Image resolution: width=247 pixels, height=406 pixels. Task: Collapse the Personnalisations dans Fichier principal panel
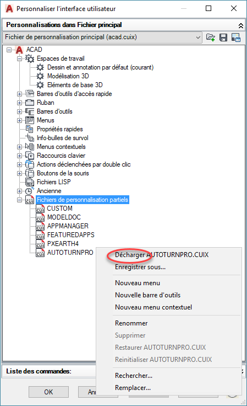pyautogui.click(x=240, y=25)
